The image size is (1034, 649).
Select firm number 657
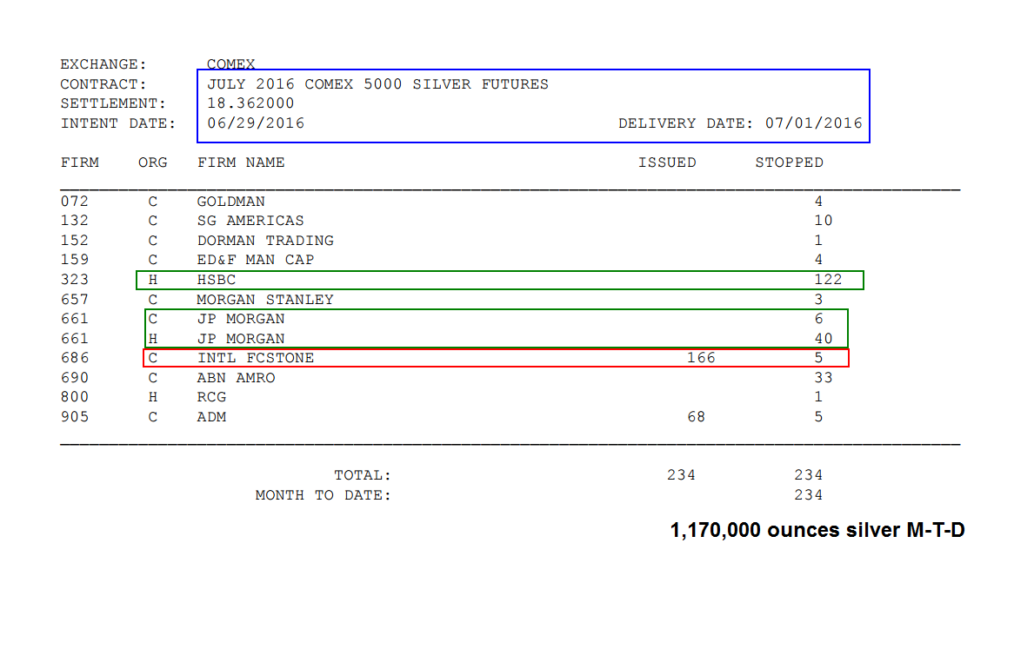tap(75, 299)
